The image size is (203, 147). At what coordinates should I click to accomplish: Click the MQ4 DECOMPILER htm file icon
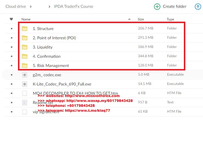point(25,93)
